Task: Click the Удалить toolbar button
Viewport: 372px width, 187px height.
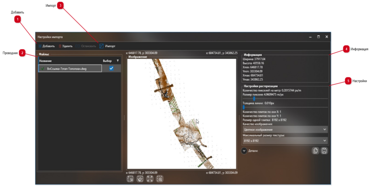Action: pos(65,46)
